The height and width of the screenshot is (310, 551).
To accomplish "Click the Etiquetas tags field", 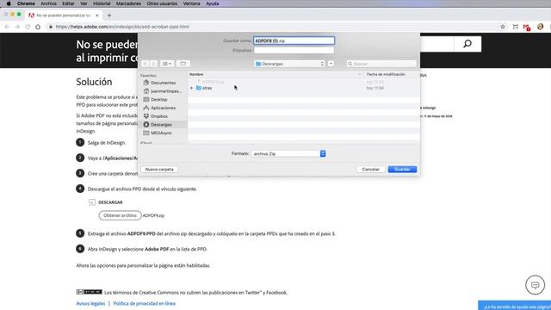I will coord(294,50).
